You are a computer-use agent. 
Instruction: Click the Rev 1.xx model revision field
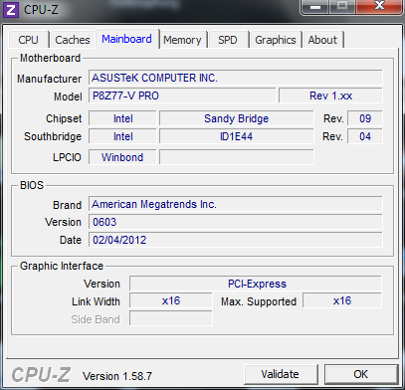pyautogui.click(x=330, y=96)
